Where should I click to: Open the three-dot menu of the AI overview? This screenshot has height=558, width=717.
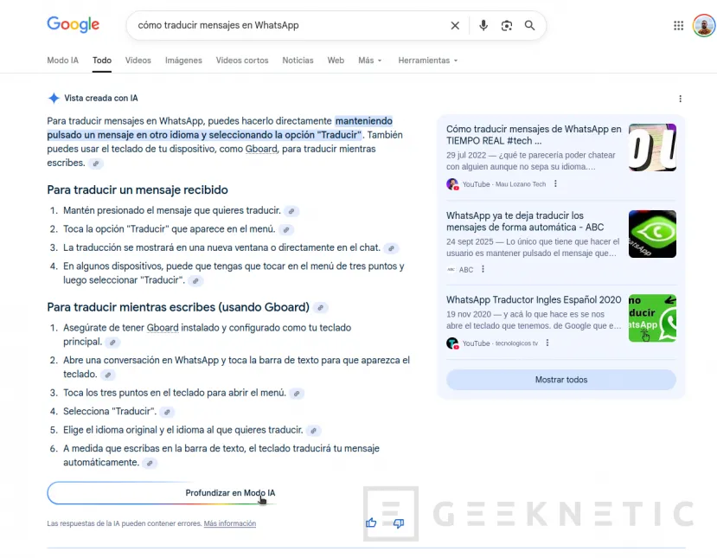pyautogui.click(x=680, y=98)
